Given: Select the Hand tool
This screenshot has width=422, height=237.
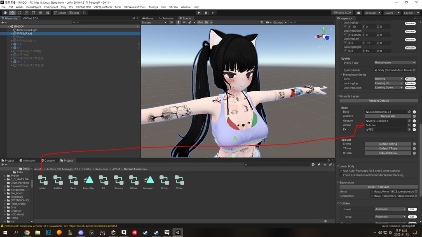Looking at the screenshot, I should click(5, 13).
